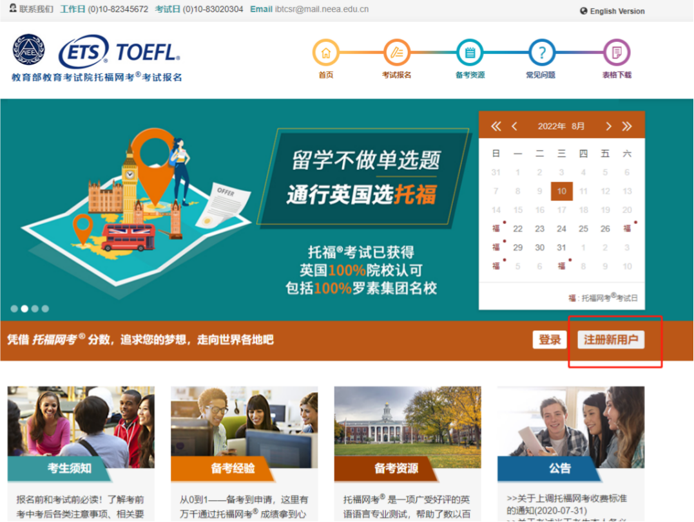Screen dimensions: 694x522
Task: Open the 考试报名 registration icon
Action: 397,52
